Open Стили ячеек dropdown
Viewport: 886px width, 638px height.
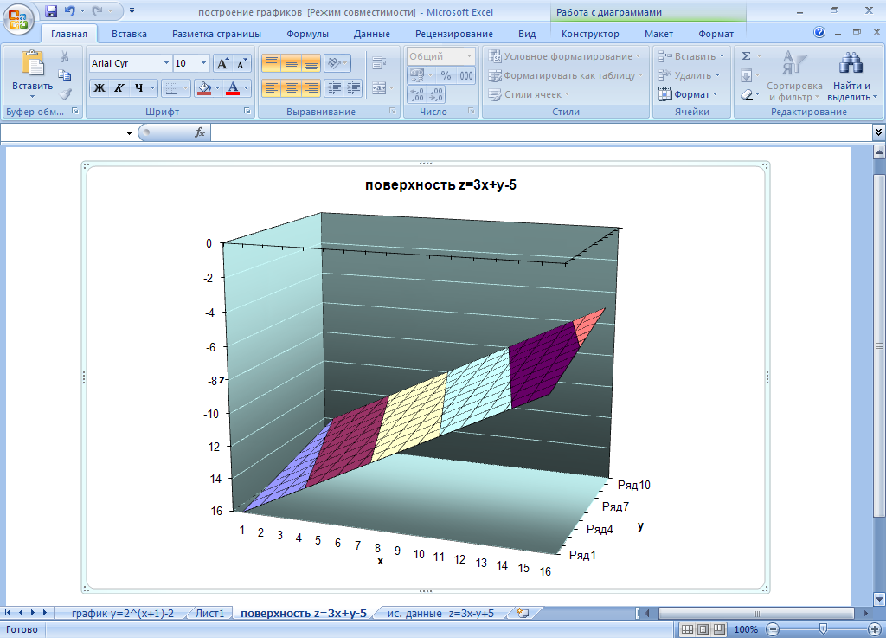click(529, 94)
